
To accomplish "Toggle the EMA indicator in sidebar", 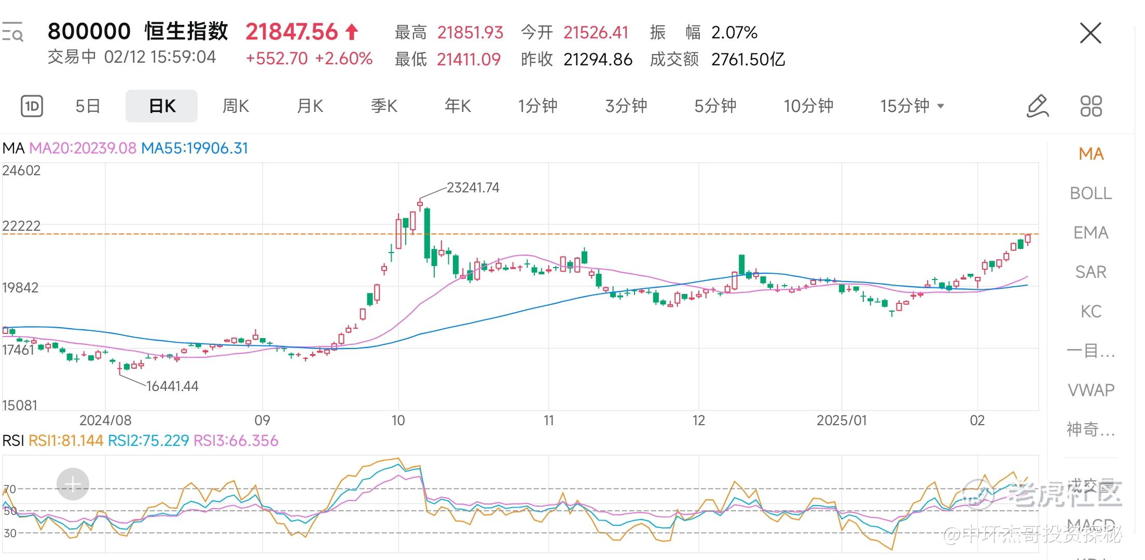I will 1091,233.
